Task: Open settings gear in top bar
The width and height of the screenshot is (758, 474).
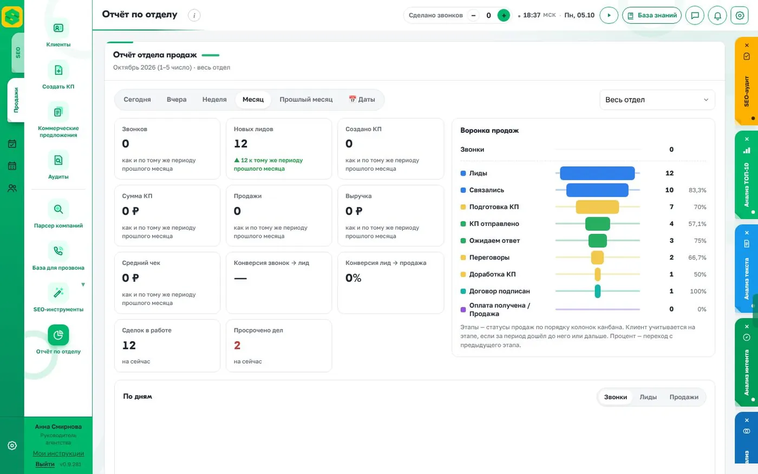Action: pos(740,15)
